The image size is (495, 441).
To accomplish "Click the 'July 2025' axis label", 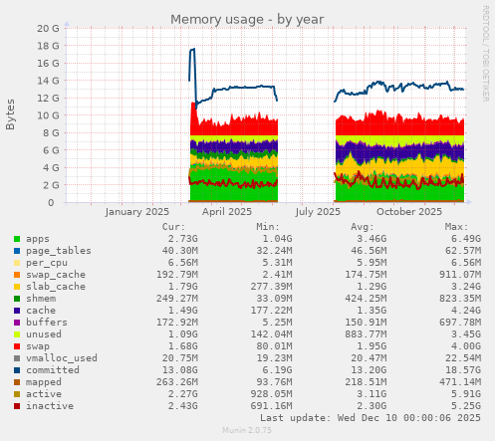I will coord(318,212).
